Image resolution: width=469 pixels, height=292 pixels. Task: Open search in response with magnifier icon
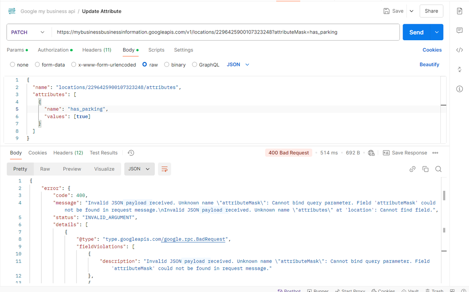click(x=439, y=169)
